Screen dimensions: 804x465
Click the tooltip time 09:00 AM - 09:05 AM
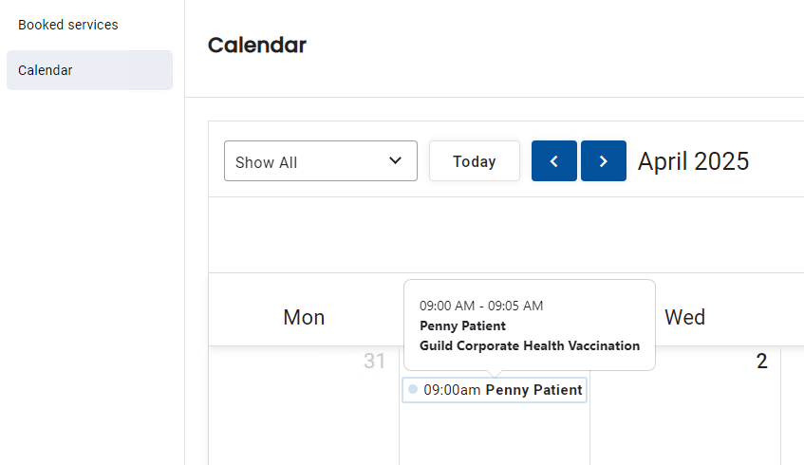pyautogui.click(x=481, y=306)
